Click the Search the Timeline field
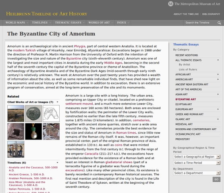 tap(200, 23)
